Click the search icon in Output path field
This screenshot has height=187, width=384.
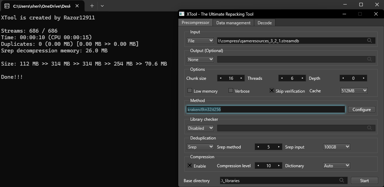tap(369, 59)
